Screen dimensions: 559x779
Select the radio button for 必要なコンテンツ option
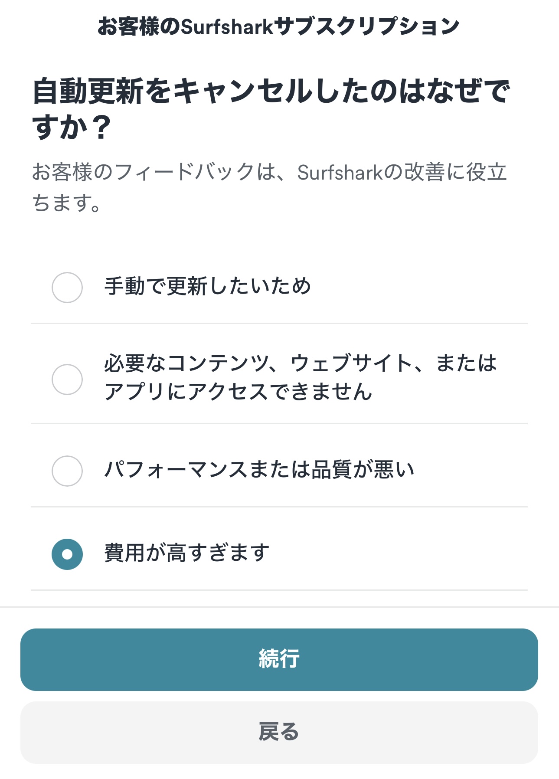(x=67, y=379)
